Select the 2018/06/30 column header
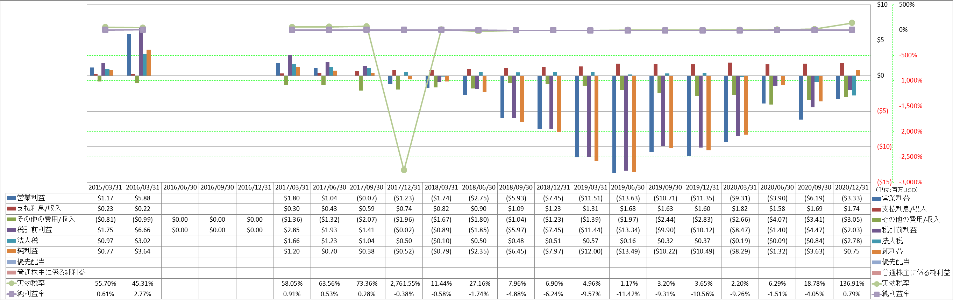 point(479,187)
